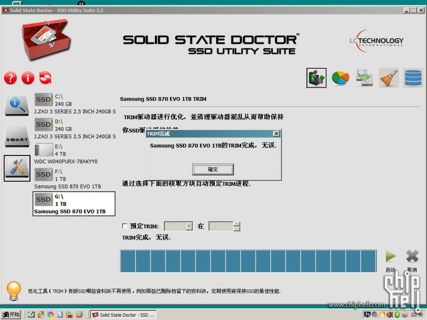Select drive G:\ 1 TB Samsung SSD
The image size is (427, 320).
point(74,204)
